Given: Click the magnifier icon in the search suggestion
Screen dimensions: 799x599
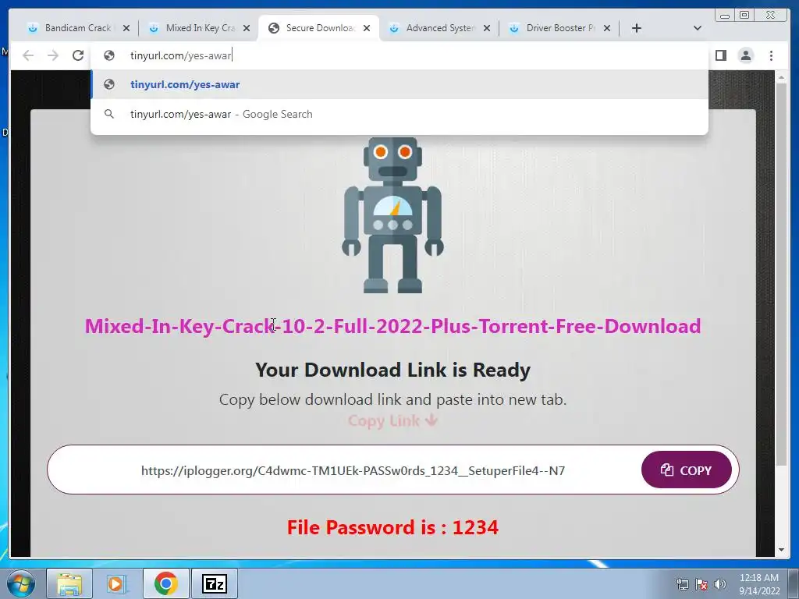Looking at the screenshot, I should click(x=109, y=114).
